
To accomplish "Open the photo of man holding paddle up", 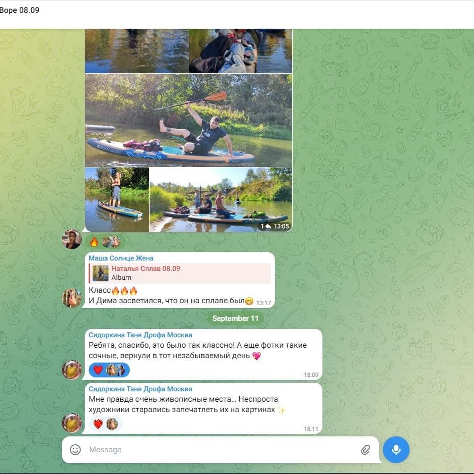I will (x=188, y=120).
